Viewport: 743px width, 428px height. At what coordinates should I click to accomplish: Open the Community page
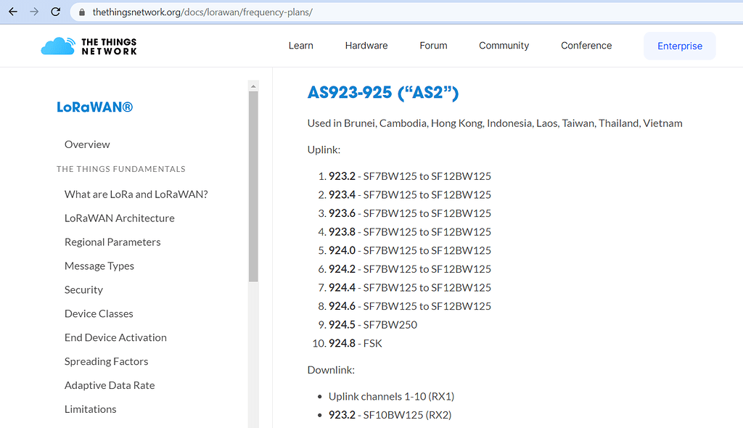pos(504,45)
